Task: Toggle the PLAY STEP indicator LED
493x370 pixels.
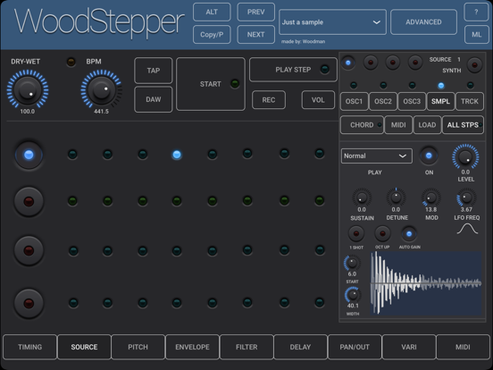Action: [x=324, y=69]
